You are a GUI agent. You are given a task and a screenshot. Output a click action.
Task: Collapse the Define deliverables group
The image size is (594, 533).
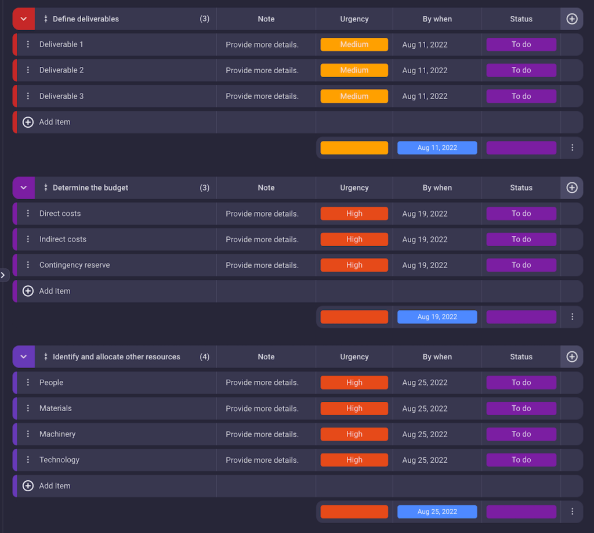(x=23, y=19)
